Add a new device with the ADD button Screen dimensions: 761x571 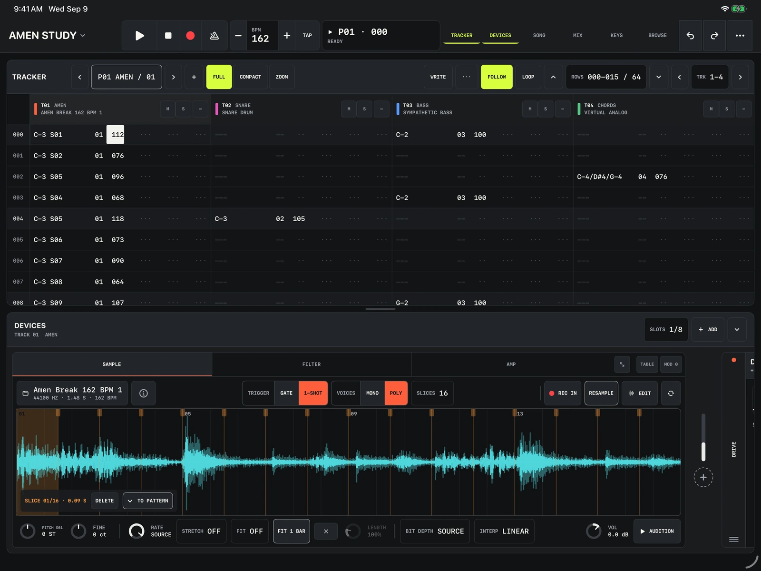tap(708, 329)
